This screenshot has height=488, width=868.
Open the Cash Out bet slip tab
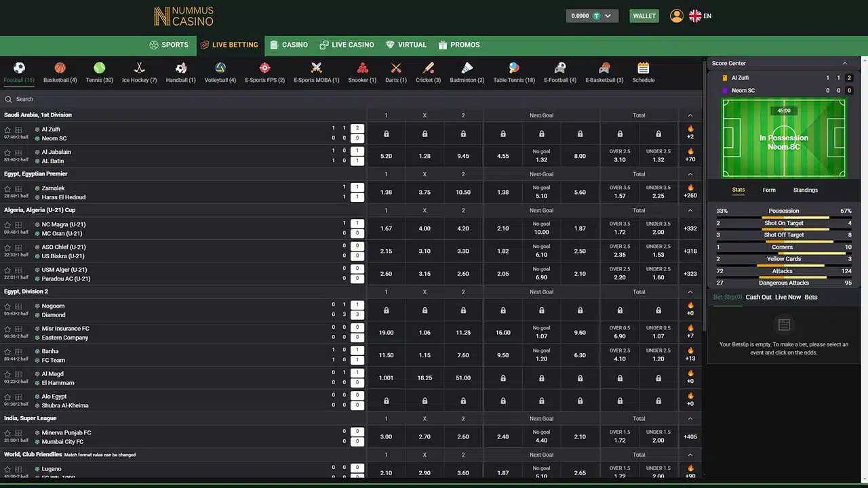point(758,297)
